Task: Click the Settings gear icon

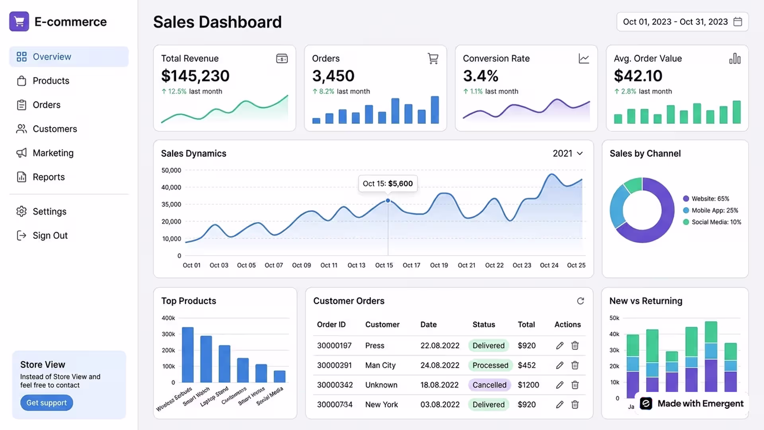Action: pyautogui.click(x=21, y=211)
